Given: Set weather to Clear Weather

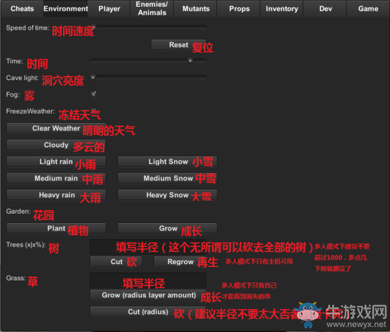Looking at the screenshot, I should pyautogui.click(x=56, y=128).
